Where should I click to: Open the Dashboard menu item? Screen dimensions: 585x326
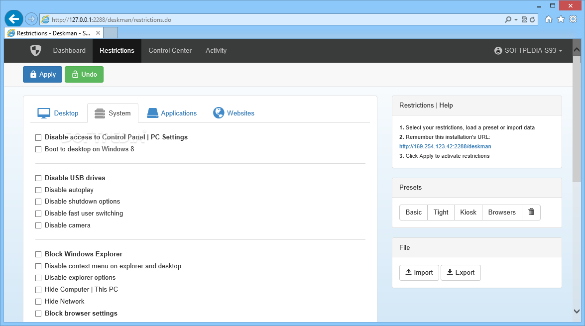coord(69,50)
